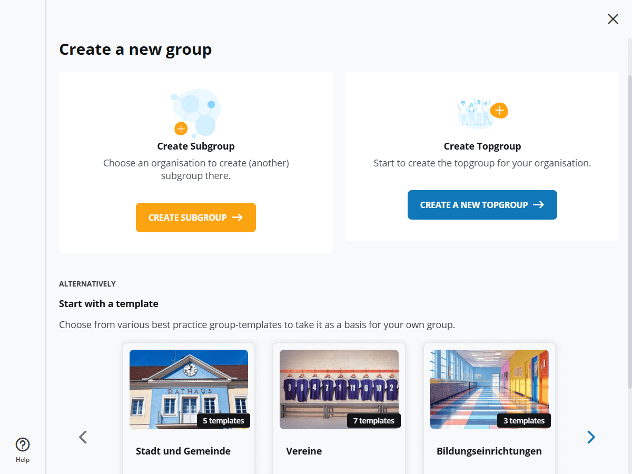Viewport: 632px width, 474px height.
Task: Click the 5 templates badge
Action: click(x=223, y=421)
